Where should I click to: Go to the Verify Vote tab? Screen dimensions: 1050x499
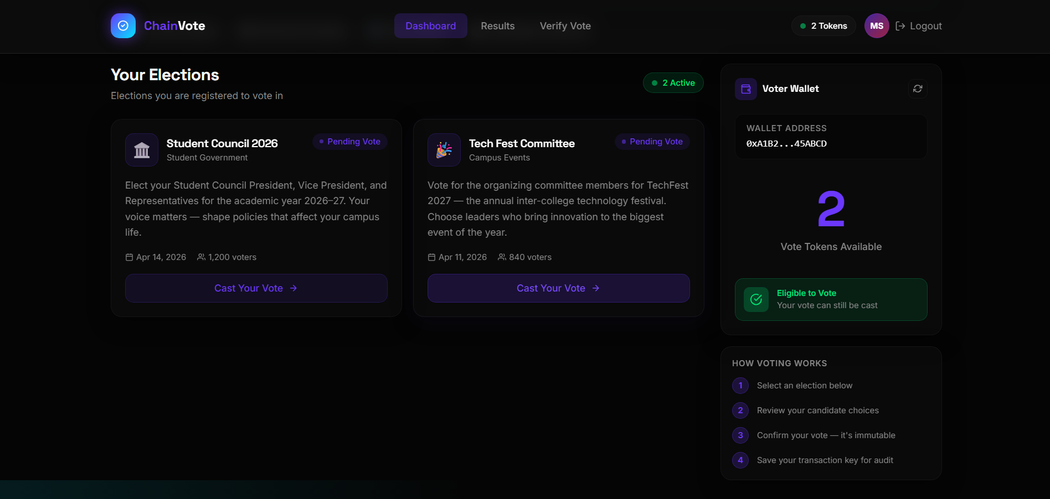[565, 26]
